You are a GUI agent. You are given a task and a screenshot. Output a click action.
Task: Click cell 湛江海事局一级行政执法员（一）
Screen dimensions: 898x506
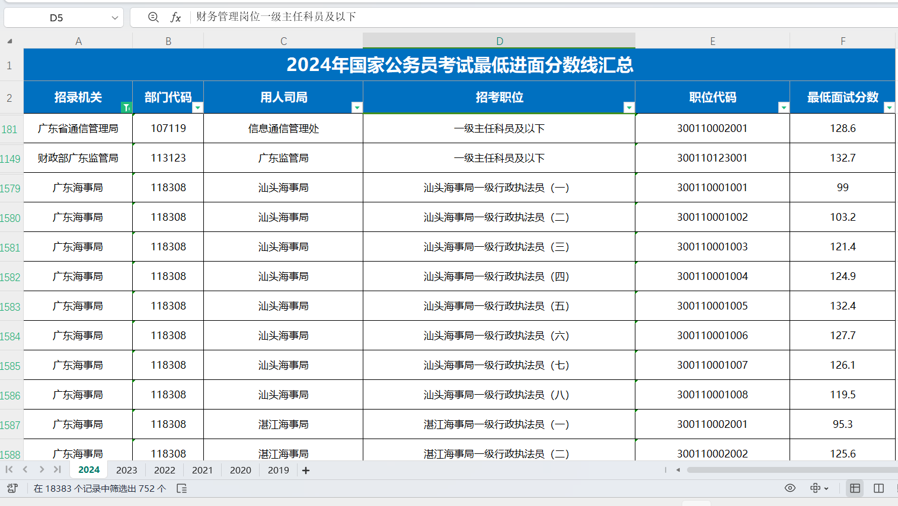499,424
